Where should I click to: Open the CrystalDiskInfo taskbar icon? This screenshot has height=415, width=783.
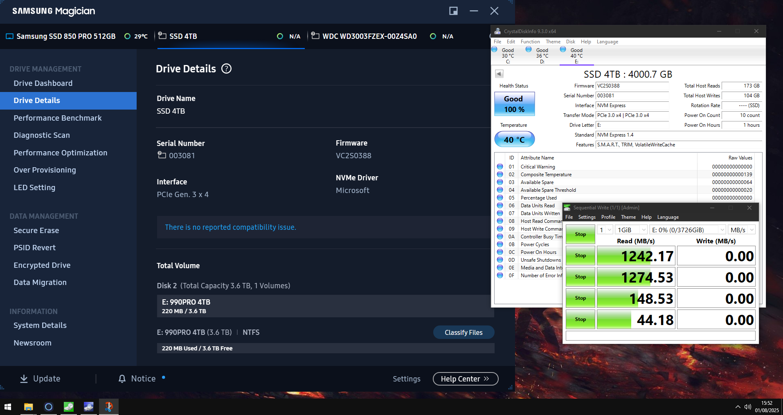click(89, 407)
